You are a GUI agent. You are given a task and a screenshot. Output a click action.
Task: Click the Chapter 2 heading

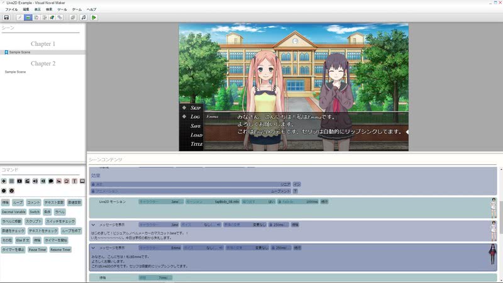click(x=43, y=64)
